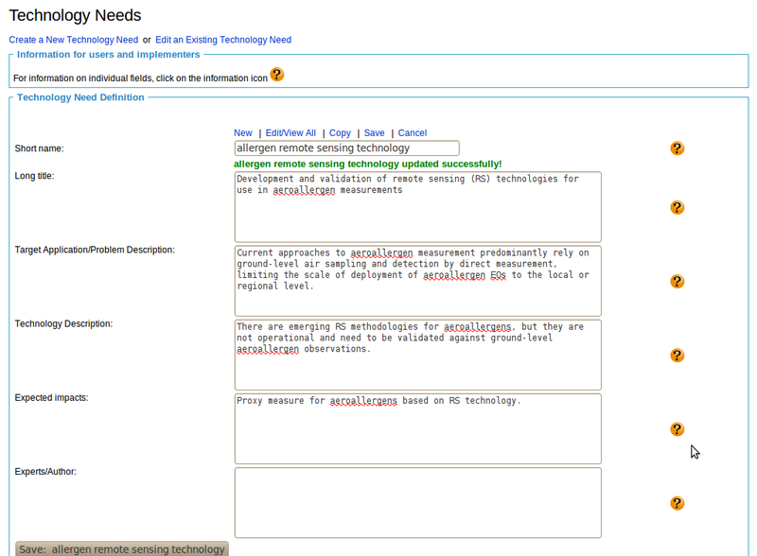Focus the Short name text field
757x556 pixels.
346,148
